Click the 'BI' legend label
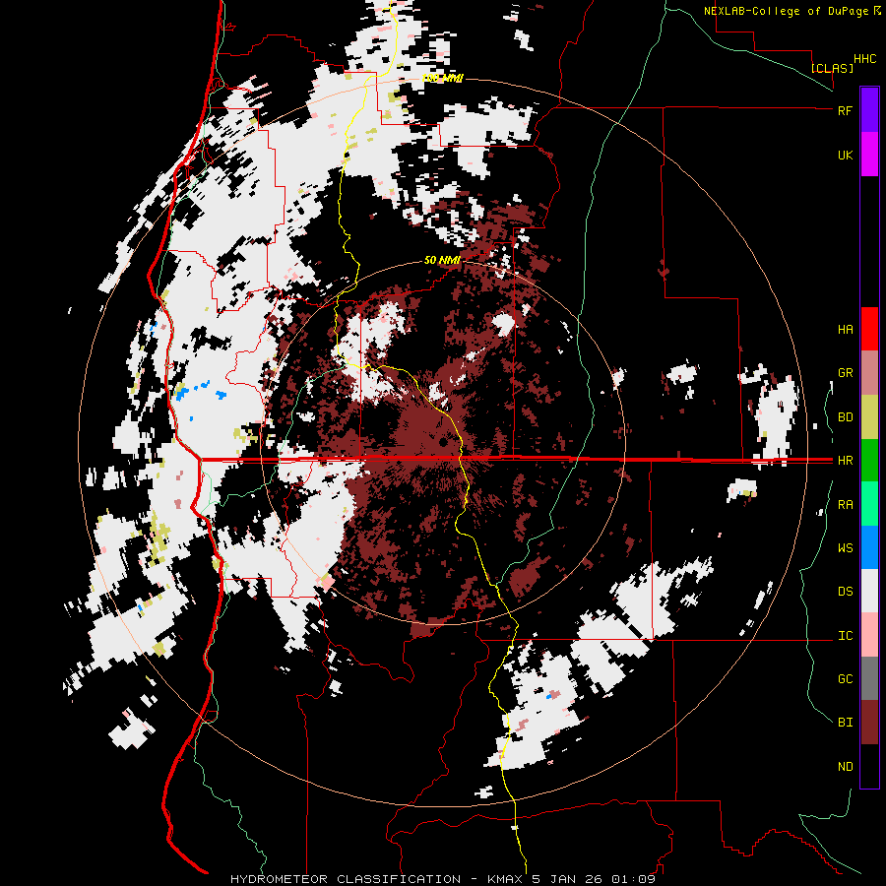The width and height of the screenshot is (886, 886). [x=845, y=723]
